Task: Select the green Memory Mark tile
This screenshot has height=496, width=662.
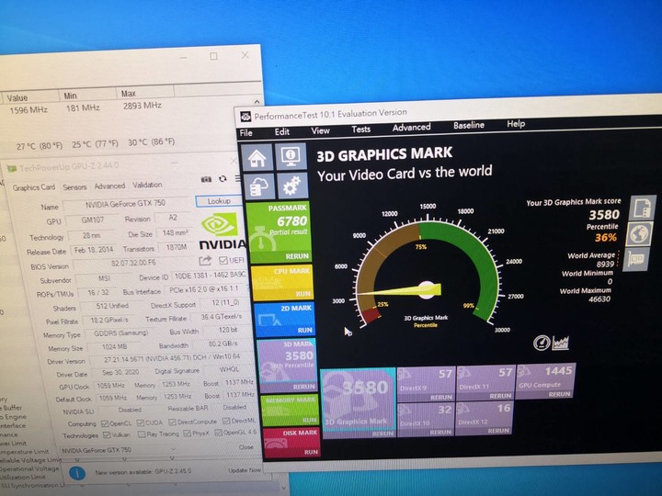Action: pos(290,410)
